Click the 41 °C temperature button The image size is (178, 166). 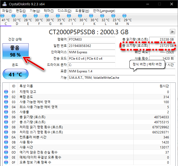15,74
